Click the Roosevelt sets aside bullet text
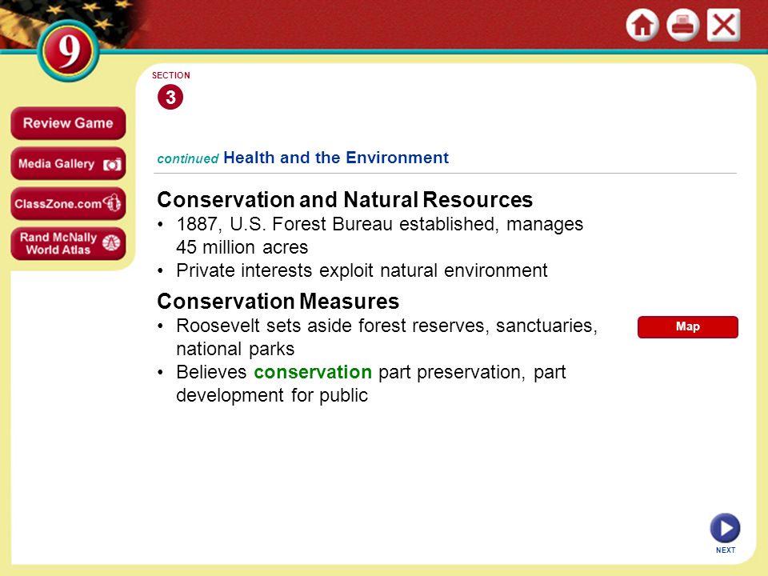This screenshot has height=576, width=768. click(x=386, y=337)
